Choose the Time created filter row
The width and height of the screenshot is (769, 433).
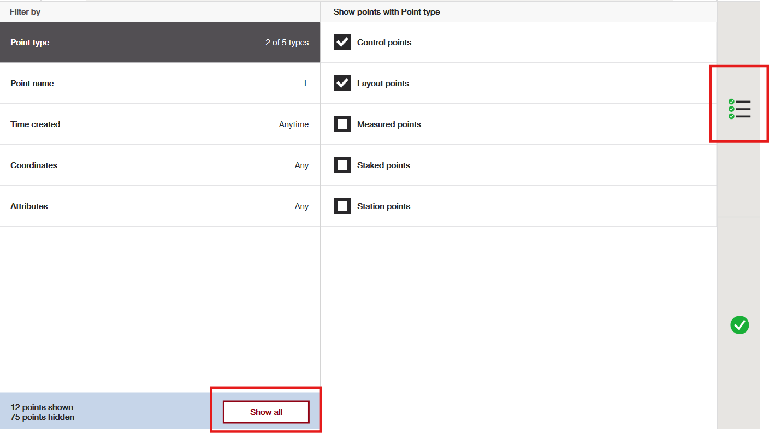point(36,124)
